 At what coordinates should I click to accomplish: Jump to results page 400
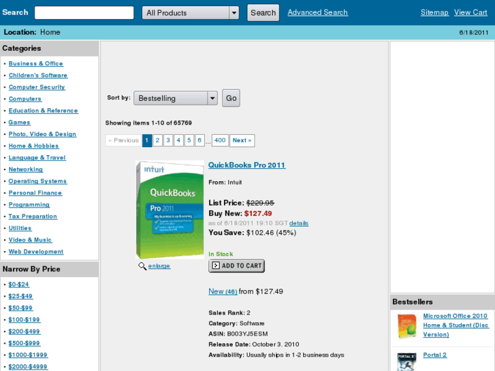click(x=220, y=140)
